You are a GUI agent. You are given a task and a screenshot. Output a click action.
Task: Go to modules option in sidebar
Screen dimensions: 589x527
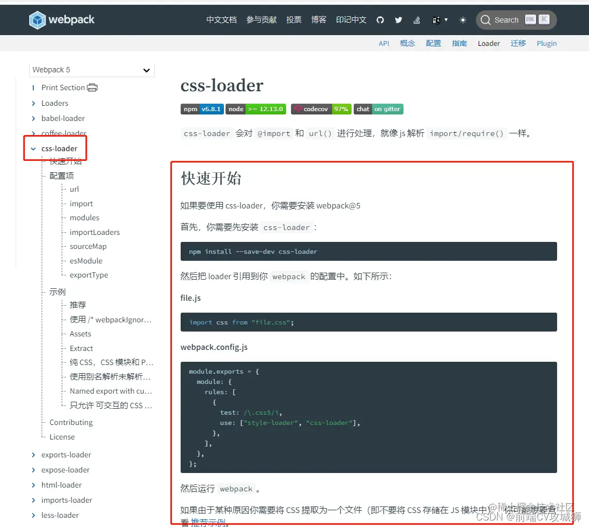84,218
